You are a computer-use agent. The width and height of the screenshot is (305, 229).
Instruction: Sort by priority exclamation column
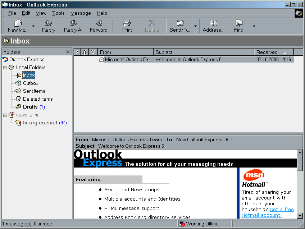pyautogui.click(x=77, y=52)
